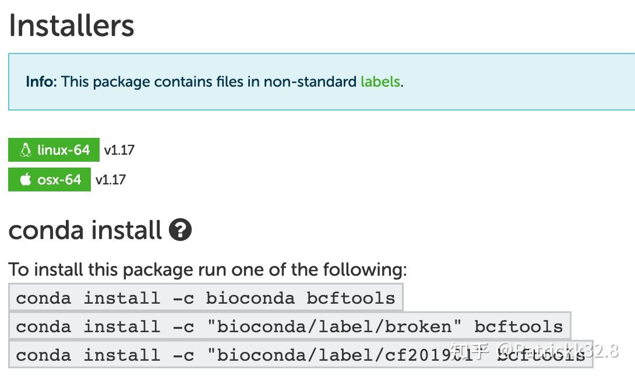Select the linux-64 badge text
The width and height of the screenshot is (635, 377).
(x=63, y=150)
